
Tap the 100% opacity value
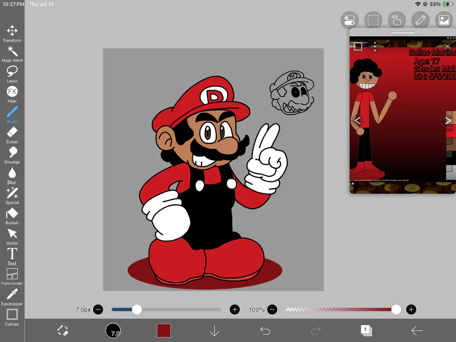[x=257, y=310]
